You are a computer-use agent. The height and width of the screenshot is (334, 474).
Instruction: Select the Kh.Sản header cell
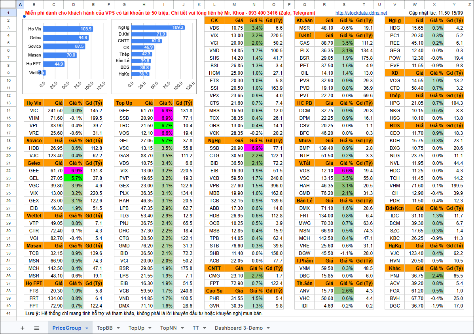tap(304, 21)
